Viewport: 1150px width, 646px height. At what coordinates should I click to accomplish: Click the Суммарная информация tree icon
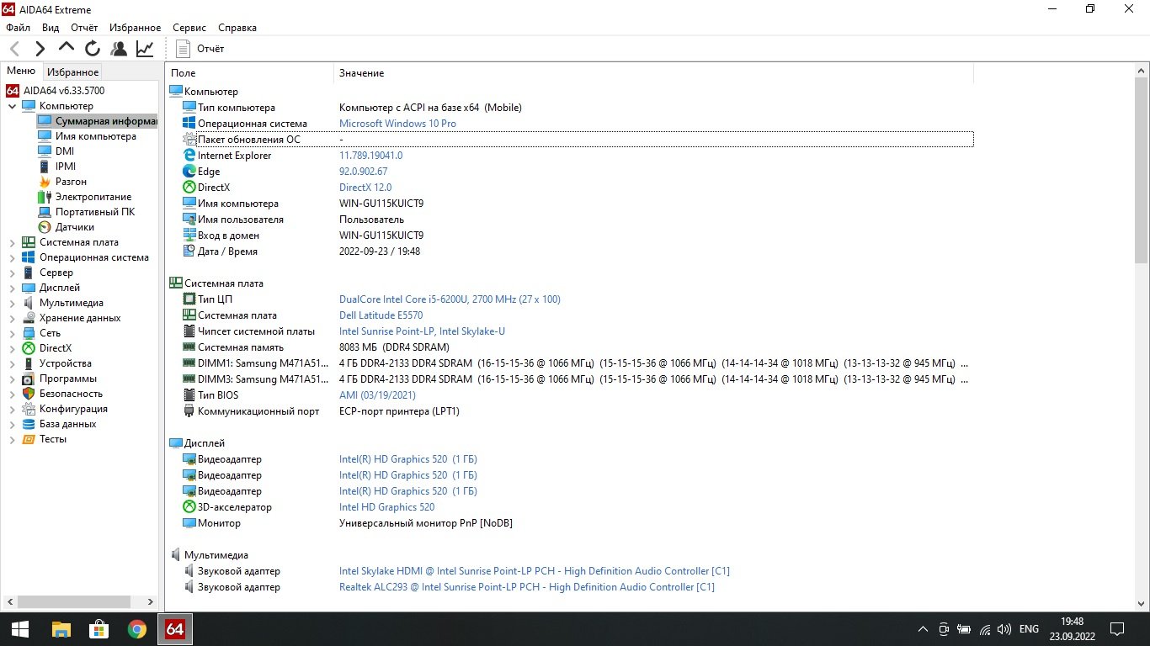(45, 121)
